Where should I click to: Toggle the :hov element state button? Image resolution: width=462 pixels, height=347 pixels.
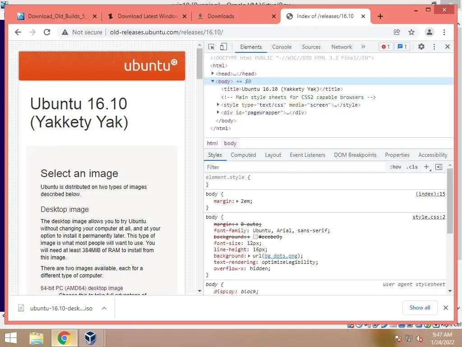pos(395,167)
